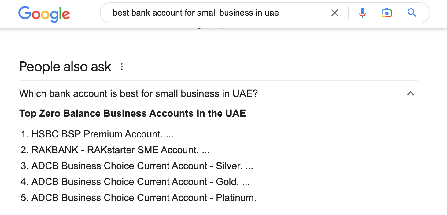This screenshot has width=447, height=215.
Task: Clear the search query with the X icon
Action: tap(335, 13)
